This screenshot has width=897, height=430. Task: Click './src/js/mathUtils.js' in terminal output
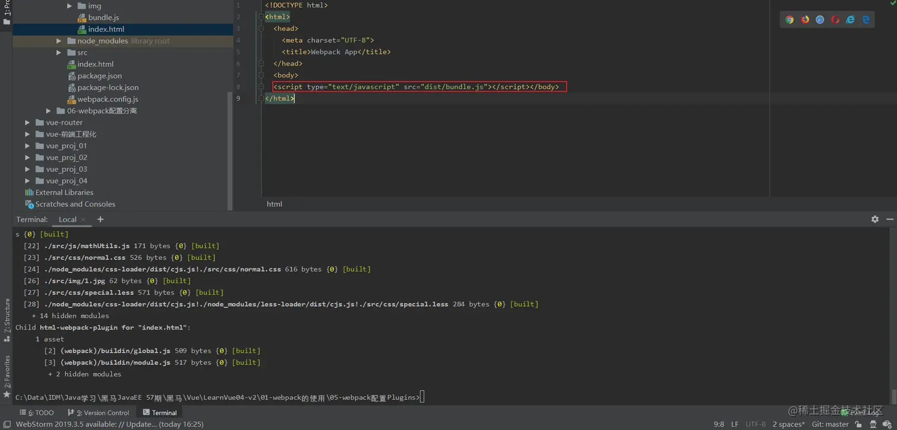87,246
